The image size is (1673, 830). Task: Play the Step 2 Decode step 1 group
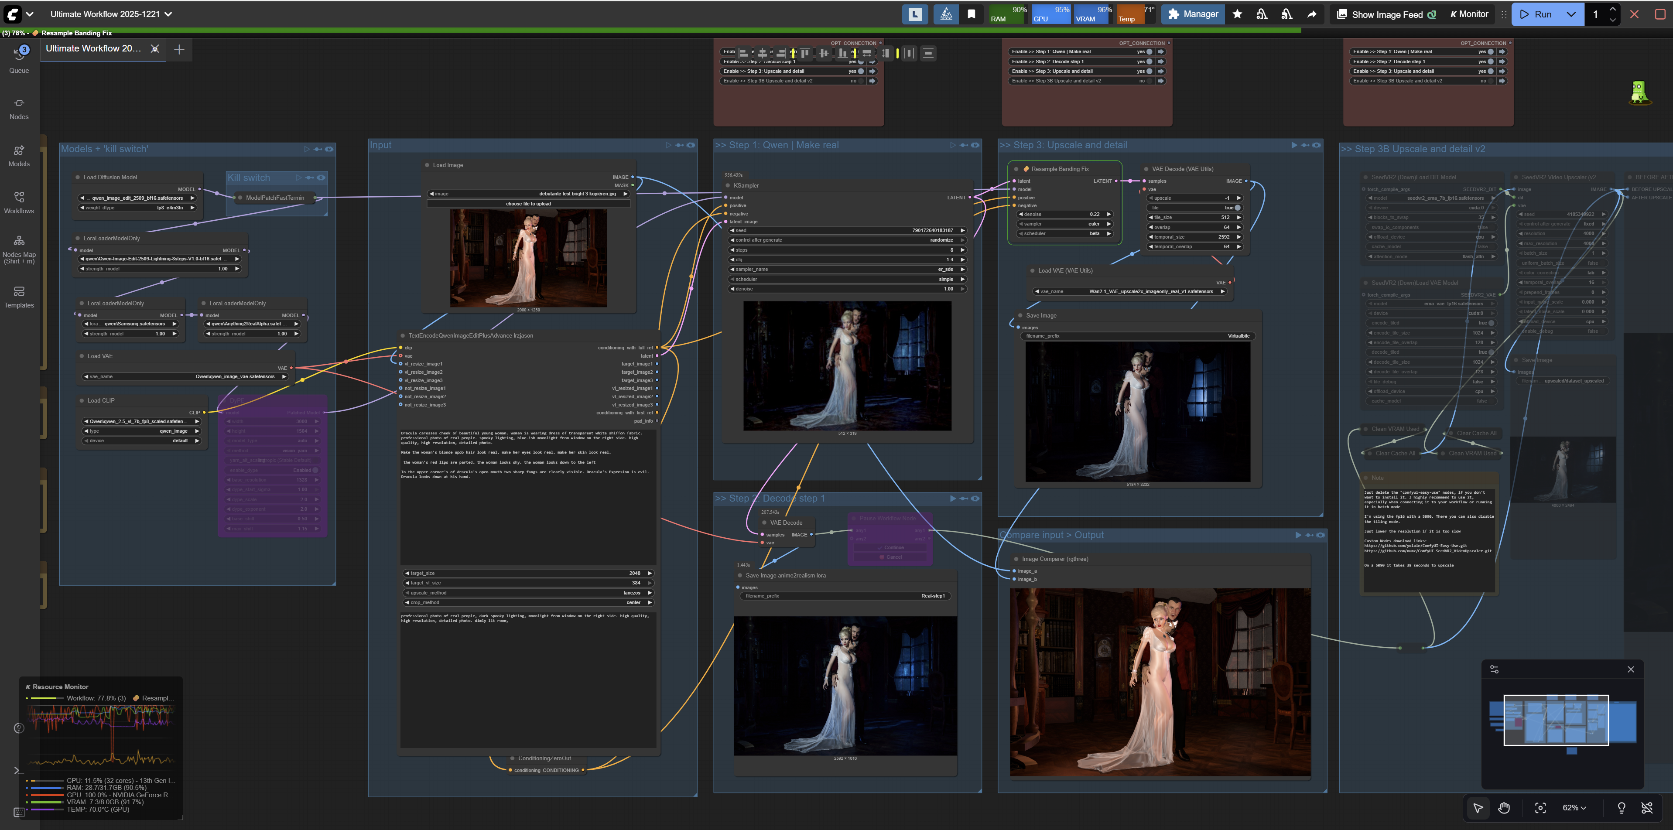[953, 499]
